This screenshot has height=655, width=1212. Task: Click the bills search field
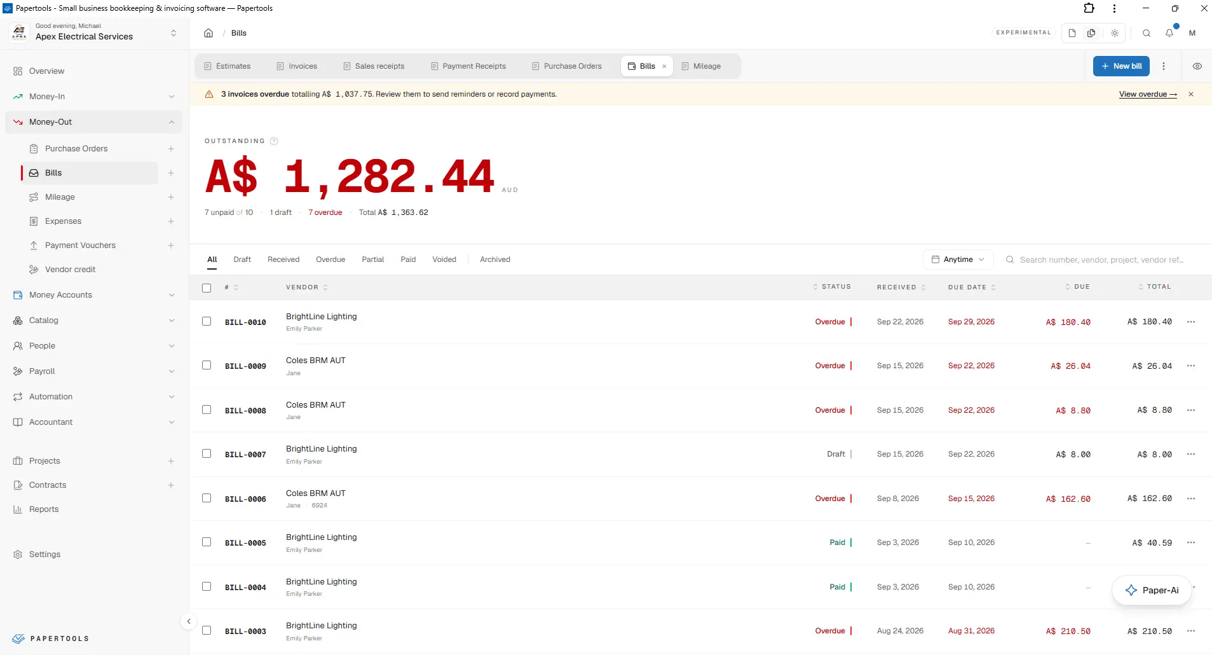click(1101, 259)
